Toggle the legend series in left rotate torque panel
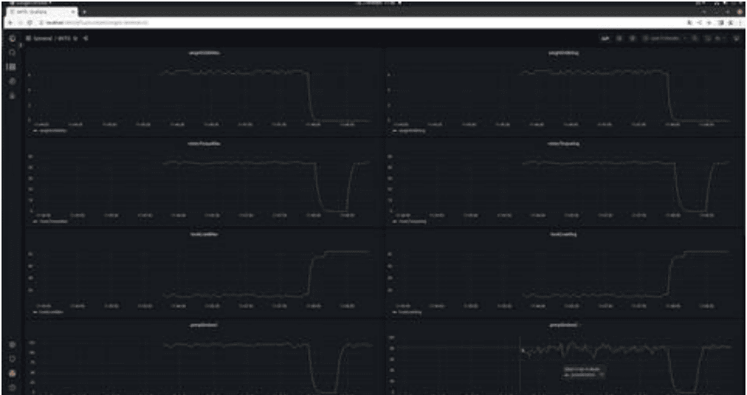747x395 pixels. click(x=52, y=221)
